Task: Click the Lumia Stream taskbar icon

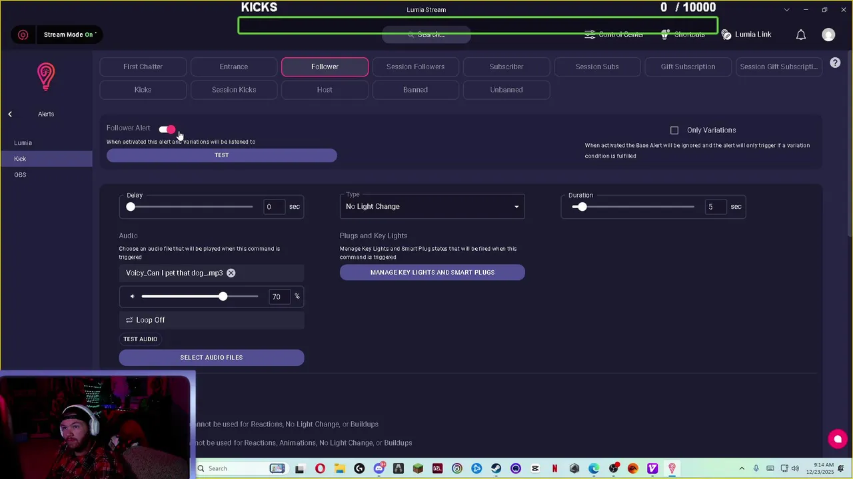Action: coord(672,468)
